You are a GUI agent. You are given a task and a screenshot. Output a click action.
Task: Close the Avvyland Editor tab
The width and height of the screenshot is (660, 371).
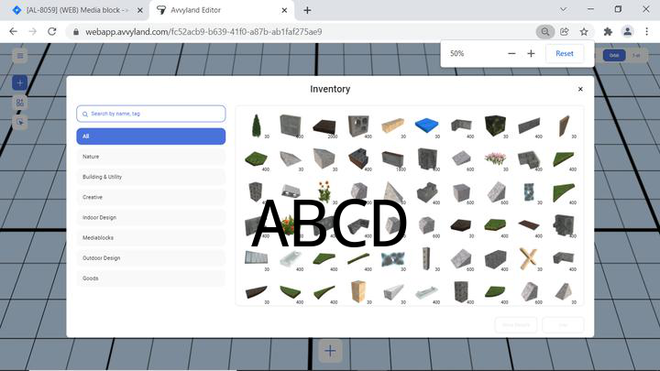coord(284,10)
